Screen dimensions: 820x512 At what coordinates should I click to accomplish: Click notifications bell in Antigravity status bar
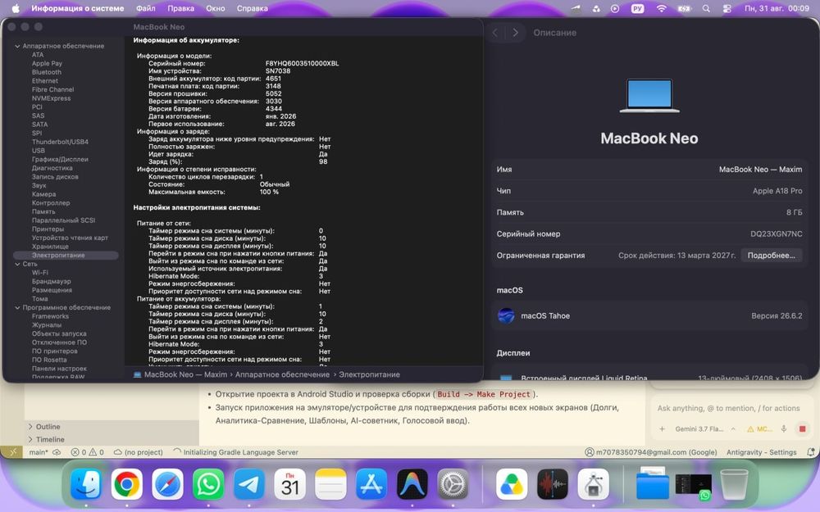pos(811,452)
